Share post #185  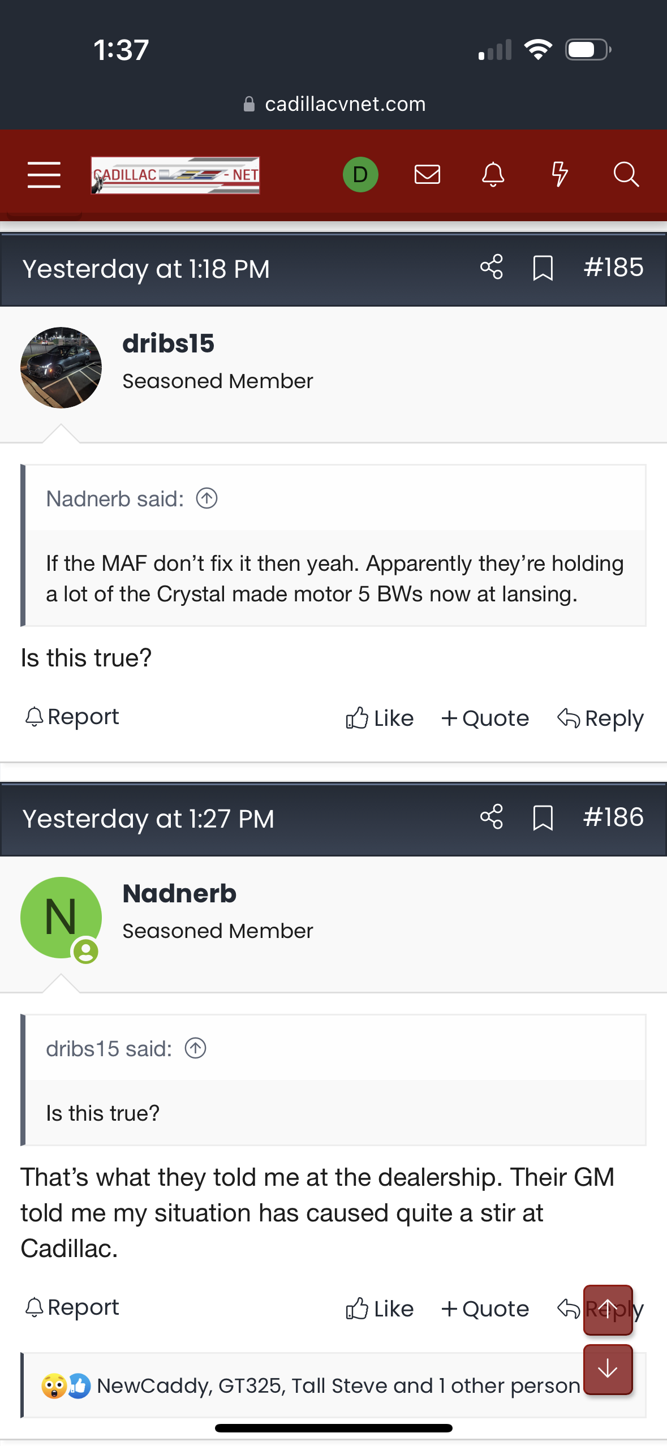[x=491, y=267]
